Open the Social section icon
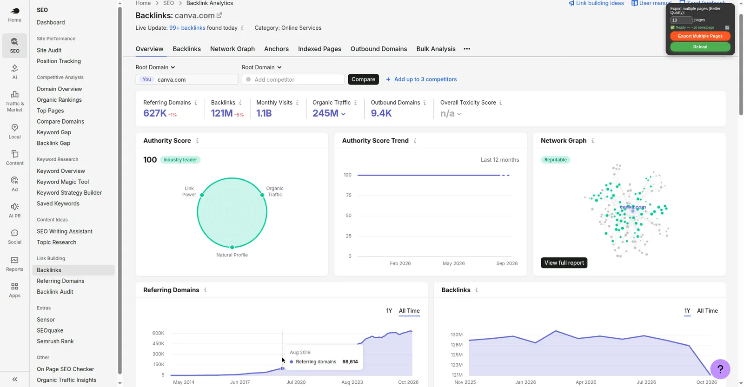This screenshot has width=744, height=387. point(15,233)
